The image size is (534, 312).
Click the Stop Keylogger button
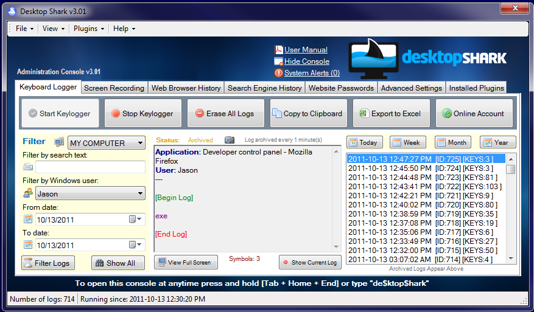click(143, 113)
